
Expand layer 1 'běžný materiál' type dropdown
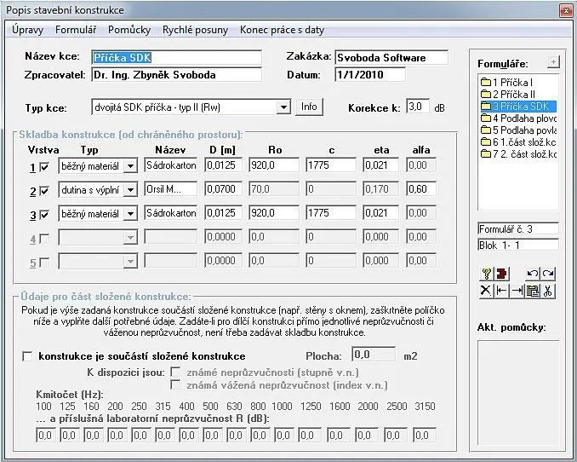[x=130, y=165]
